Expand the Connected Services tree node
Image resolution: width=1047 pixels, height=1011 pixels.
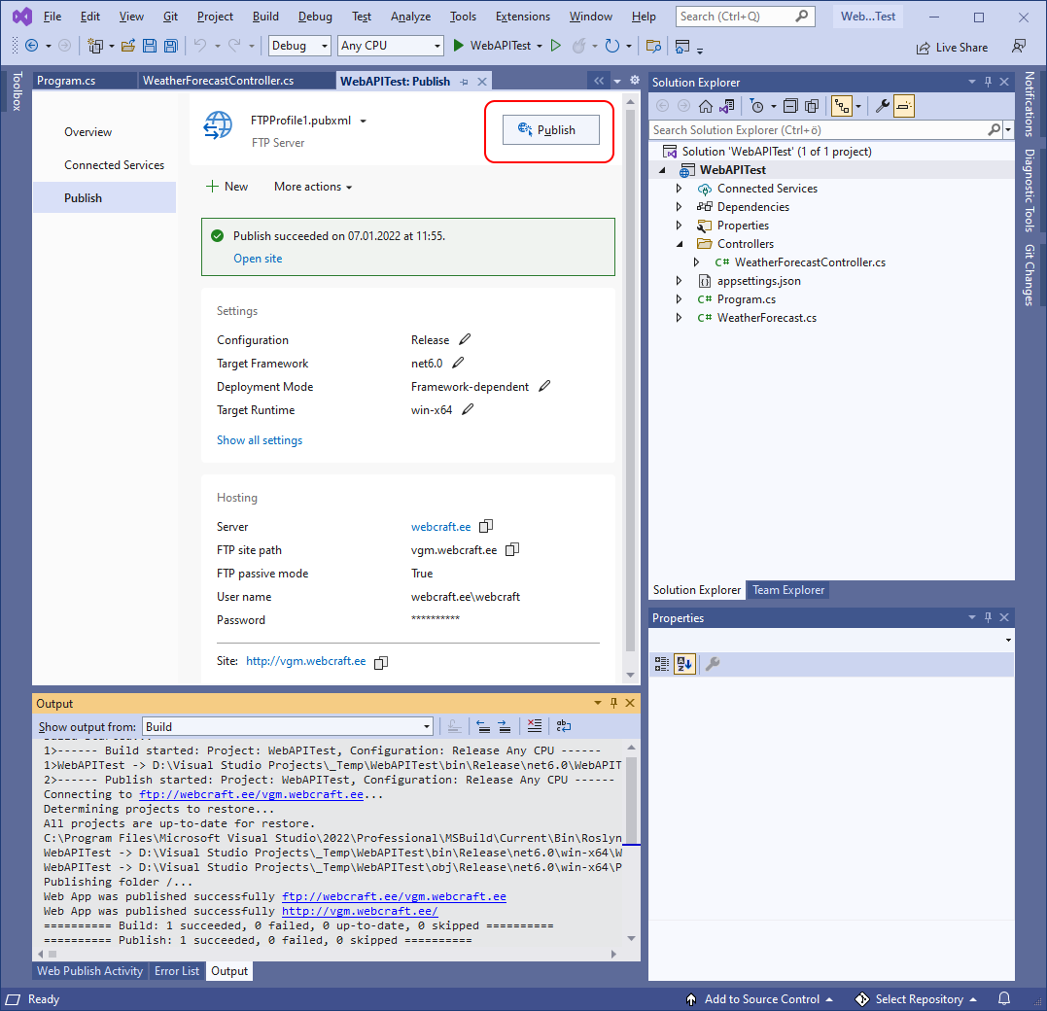[679, 189]
